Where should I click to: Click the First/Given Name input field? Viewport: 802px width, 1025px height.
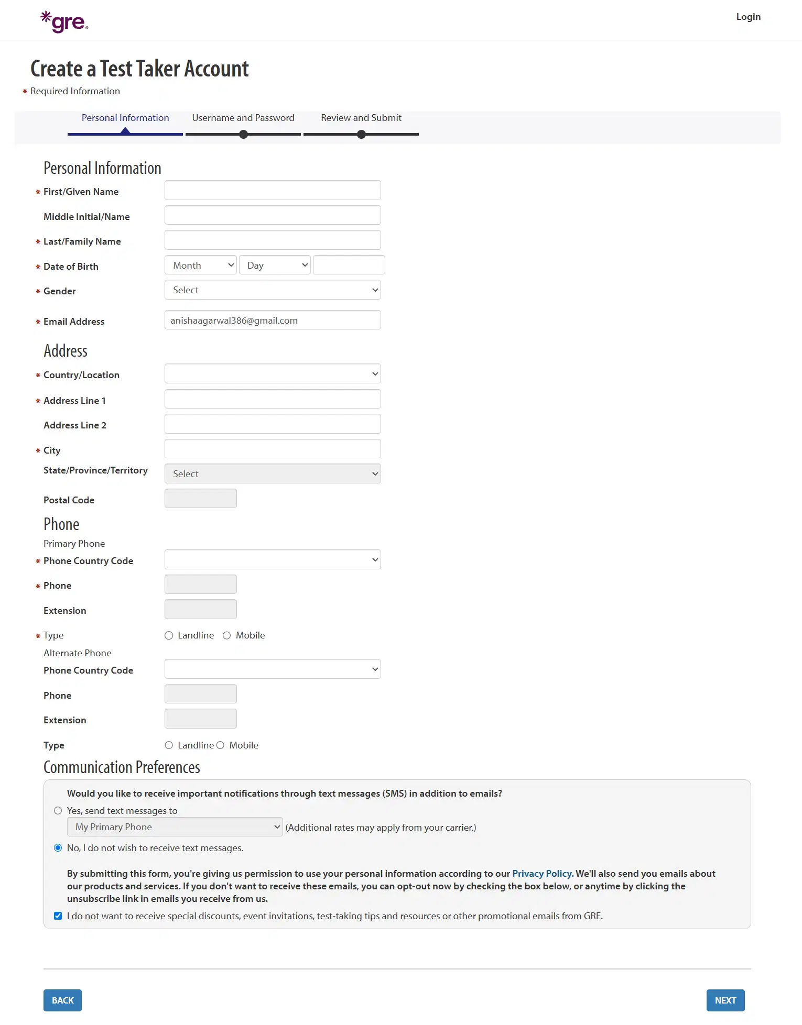[272, 190]
